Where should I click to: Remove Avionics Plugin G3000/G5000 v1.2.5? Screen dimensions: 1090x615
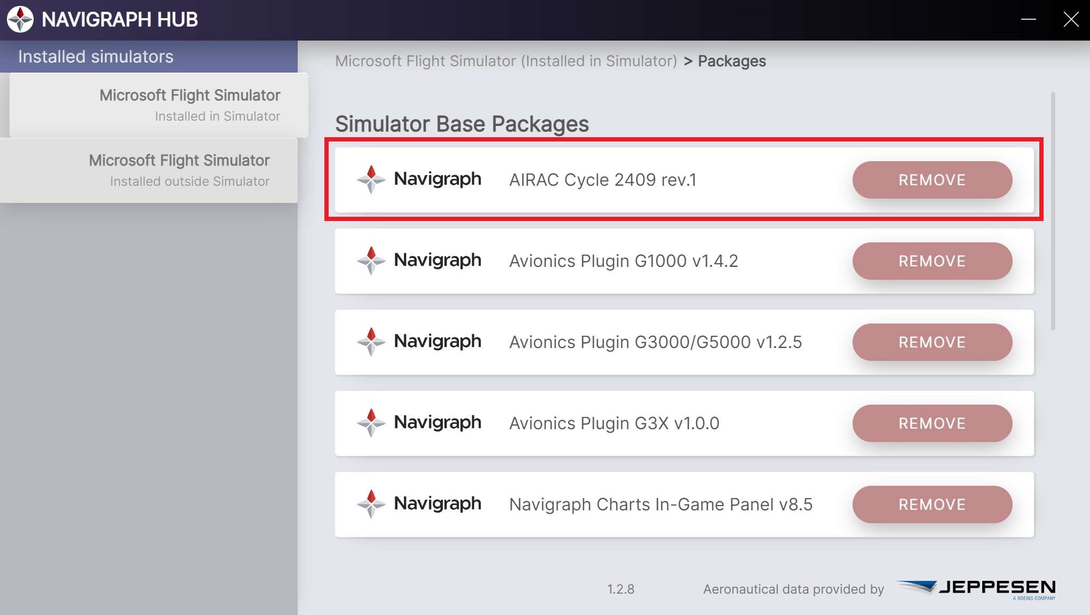(932, 342)
